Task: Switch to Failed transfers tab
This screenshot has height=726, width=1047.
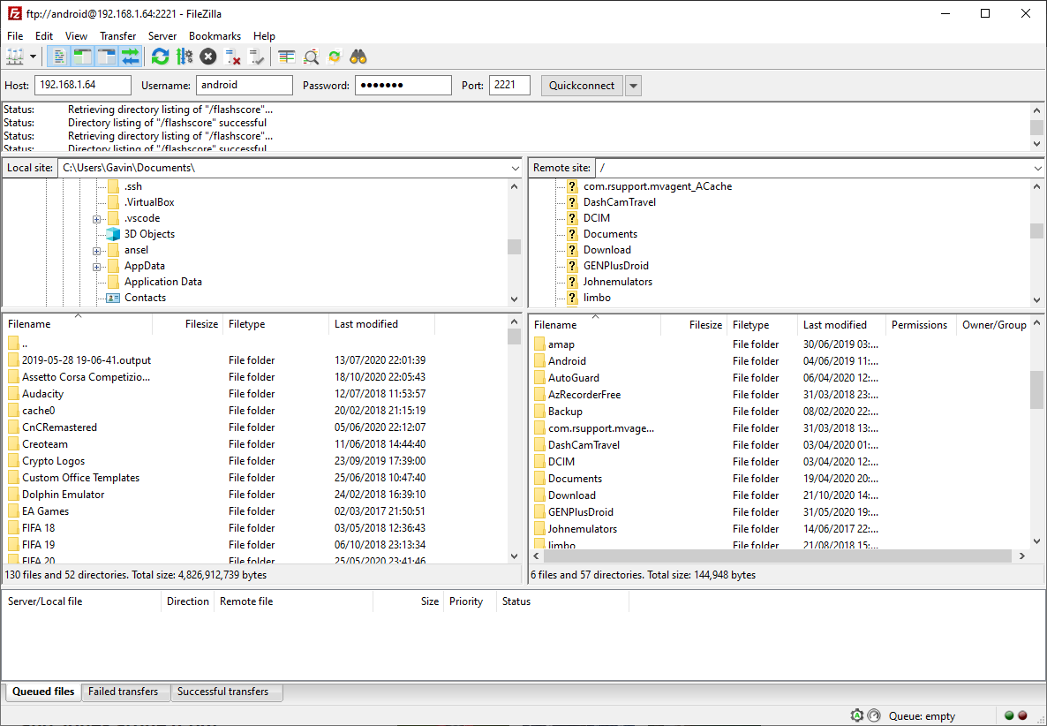Action: 123,692
